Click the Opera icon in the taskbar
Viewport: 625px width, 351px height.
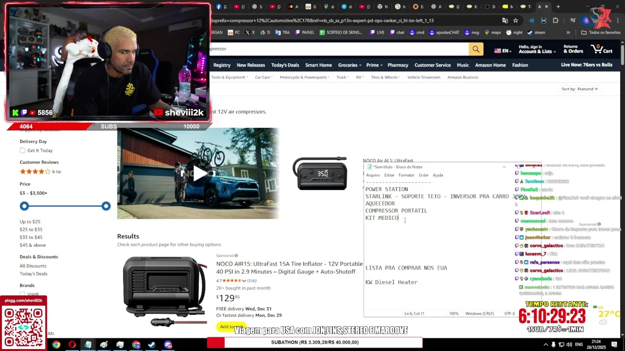pyautogui.click(x=72, y=345)
